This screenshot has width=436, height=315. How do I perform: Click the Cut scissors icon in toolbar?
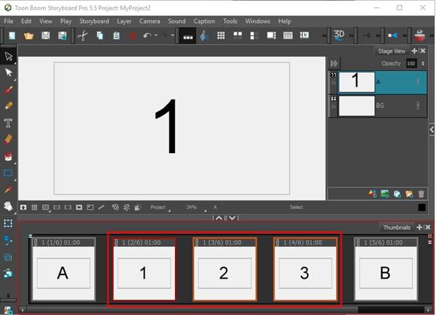pos(82,36)
